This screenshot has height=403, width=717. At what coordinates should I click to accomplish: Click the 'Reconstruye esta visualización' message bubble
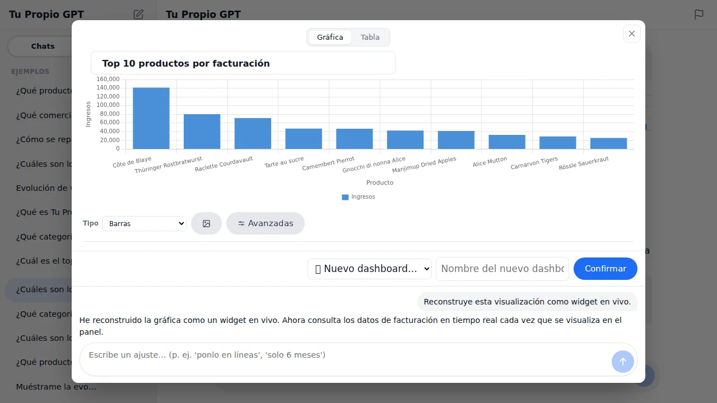(527, 302)
